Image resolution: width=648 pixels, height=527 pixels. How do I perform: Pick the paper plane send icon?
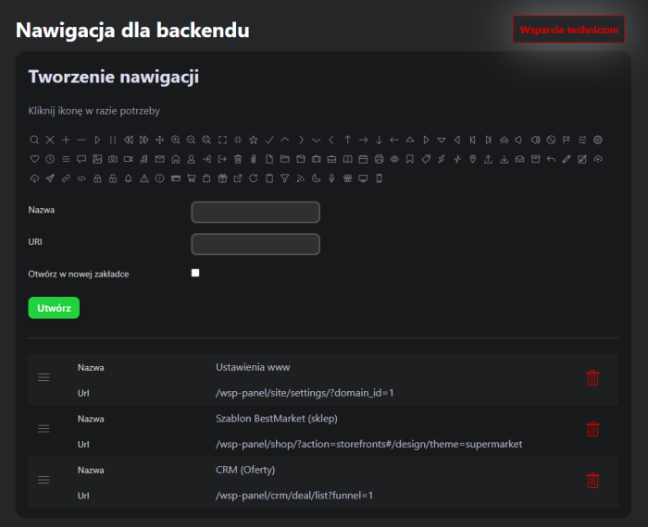pos(50,178)
